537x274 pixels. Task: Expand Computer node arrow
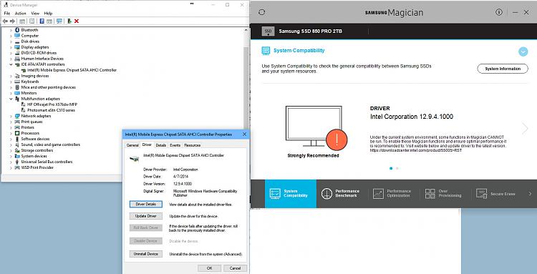tap(11, 36)
